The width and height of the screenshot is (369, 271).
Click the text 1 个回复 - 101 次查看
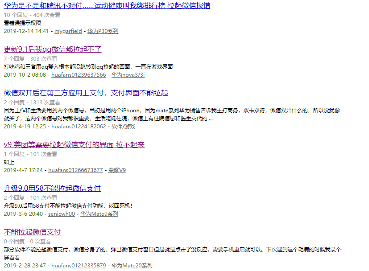point(30,154)
